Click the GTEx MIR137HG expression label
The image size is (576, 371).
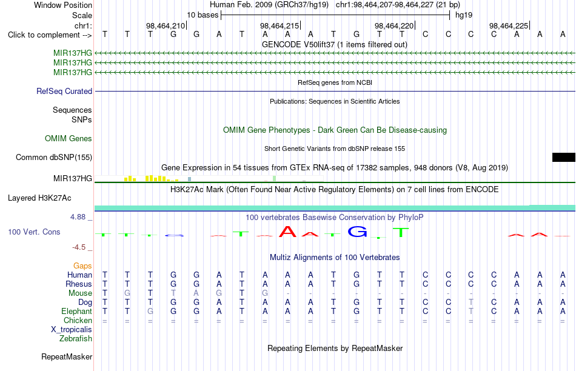[x=73, y=178]
